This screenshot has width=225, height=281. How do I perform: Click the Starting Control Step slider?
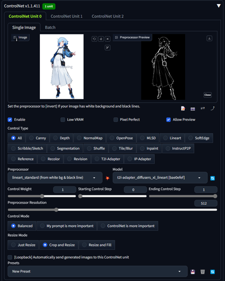(x=112, y=196)
